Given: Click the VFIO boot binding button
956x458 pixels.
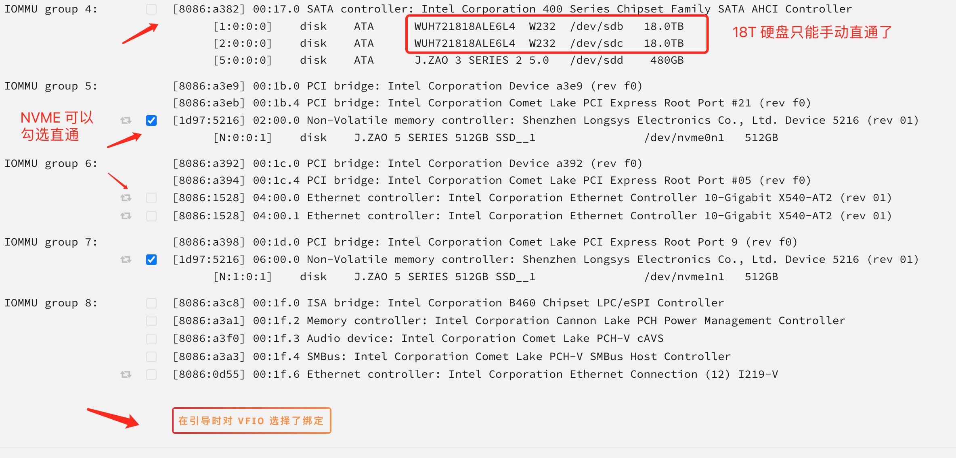Looking at the screenshot, I should coord(252,421).
